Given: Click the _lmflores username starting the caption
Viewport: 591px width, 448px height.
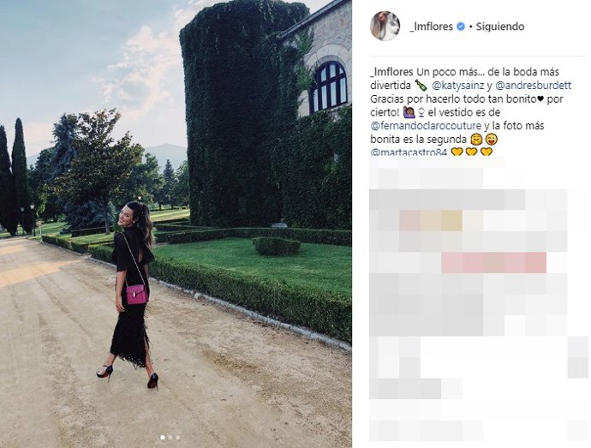Looking at the screenshot, I should click(391, 72).
